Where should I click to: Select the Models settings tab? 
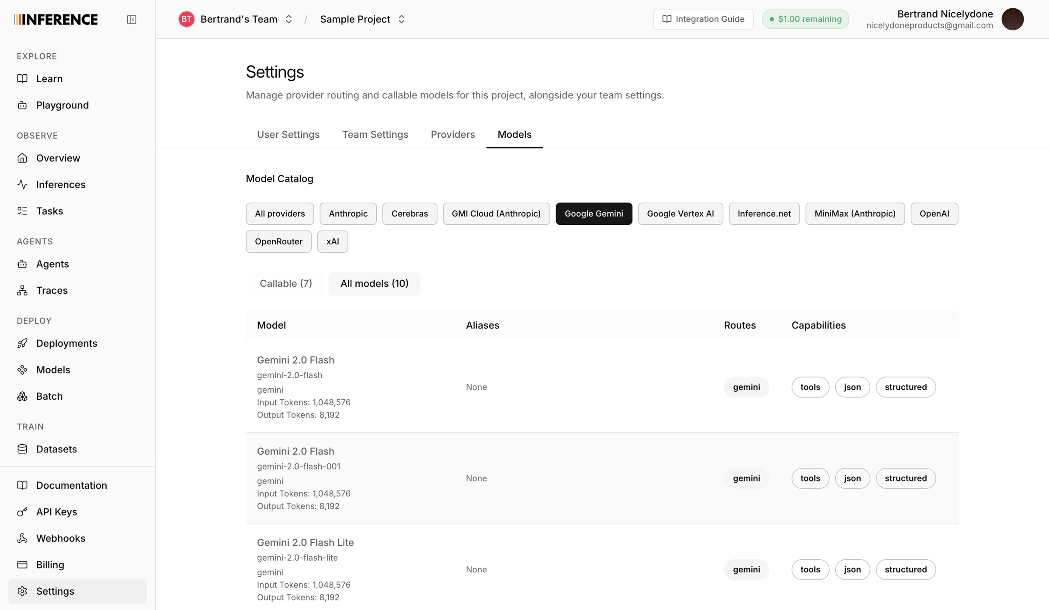(514, 134)
